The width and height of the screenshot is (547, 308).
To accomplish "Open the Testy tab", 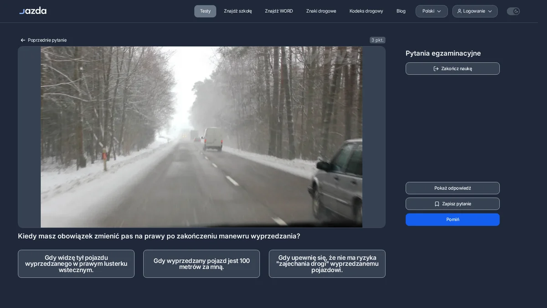I will [205, 11].
